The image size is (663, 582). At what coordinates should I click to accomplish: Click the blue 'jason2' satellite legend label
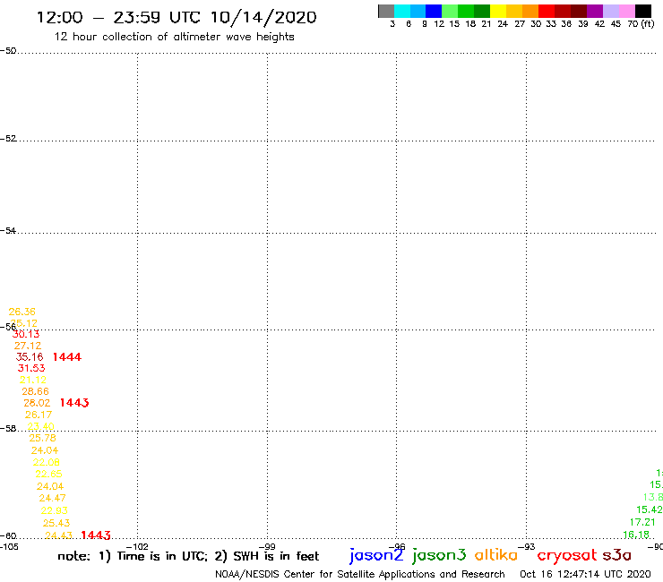(x=376, y=555)
